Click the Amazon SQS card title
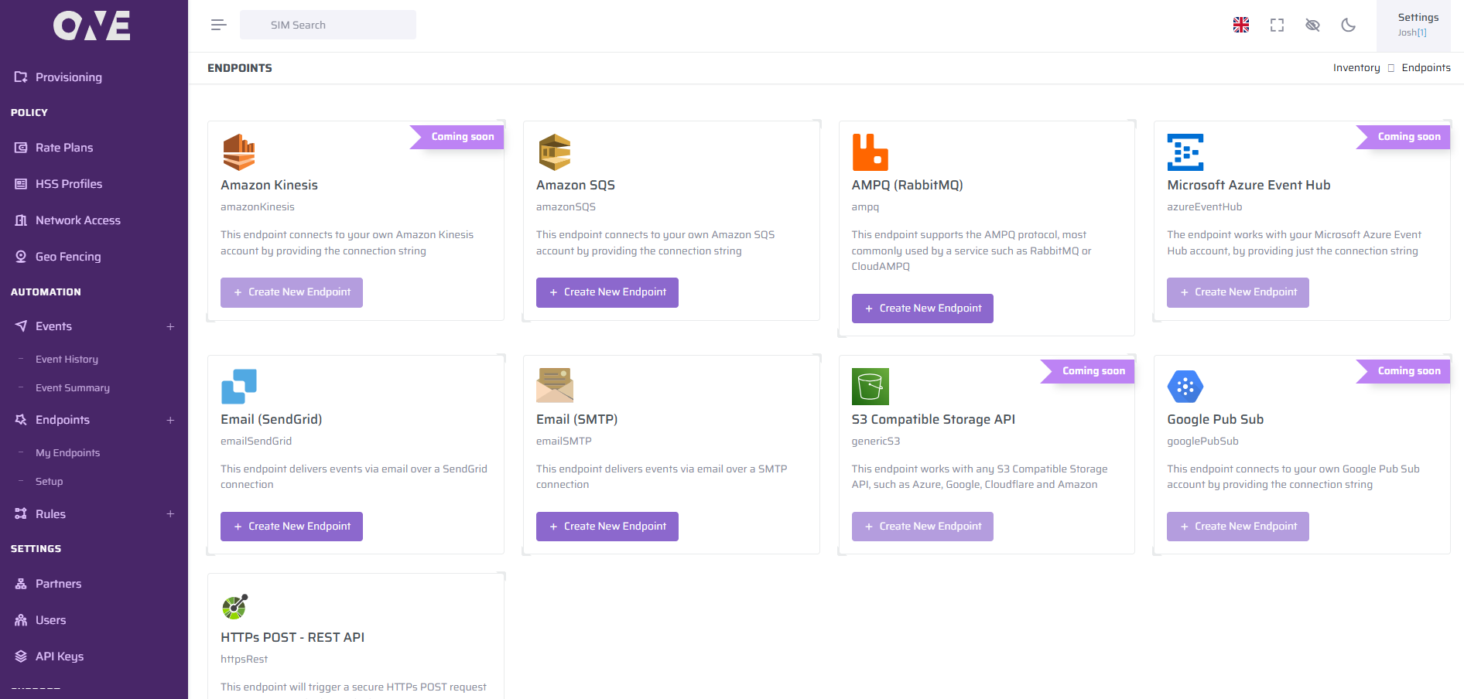 pyautogui.click(x=576, y=185)
